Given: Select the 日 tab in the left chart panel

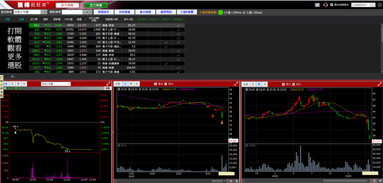Looking at the screenshot, I should click(x=12, y=84).
